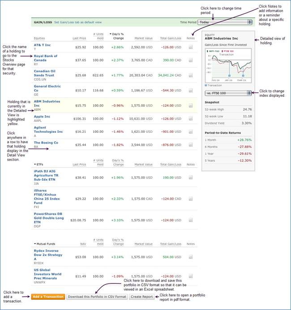
Task: Open Agilent Technologies Inc link
Action: [48, 130]
